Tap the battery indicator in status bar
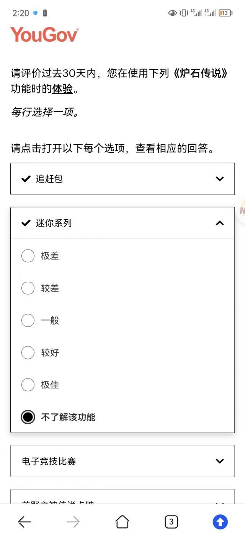The image size is (245, 540). pos(225,13)
